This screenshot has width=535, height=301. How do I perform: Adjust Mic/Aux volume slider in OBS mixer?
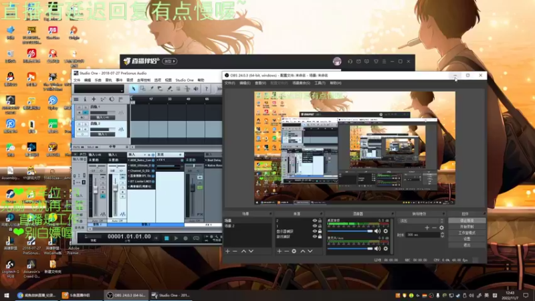350,249
